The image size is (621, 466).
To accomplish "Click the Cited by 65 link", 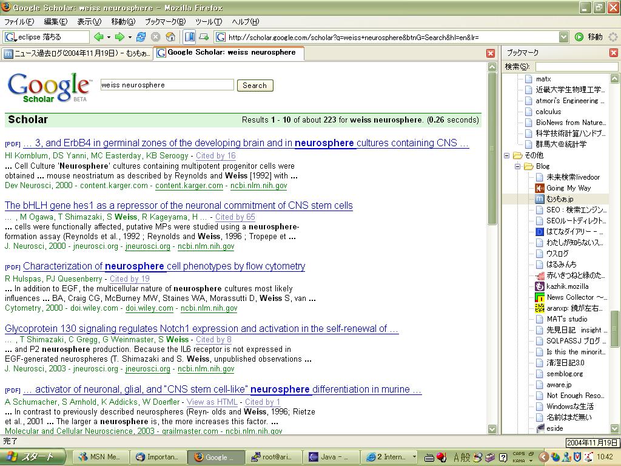I will tap(235, 217).
